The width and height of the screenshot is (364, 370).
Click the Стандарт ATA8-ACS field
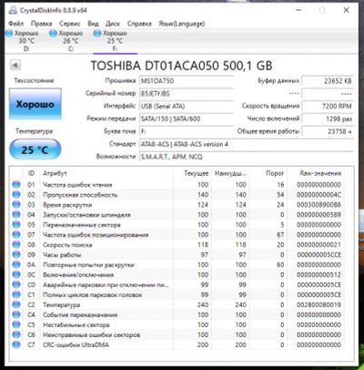[247, 144]
